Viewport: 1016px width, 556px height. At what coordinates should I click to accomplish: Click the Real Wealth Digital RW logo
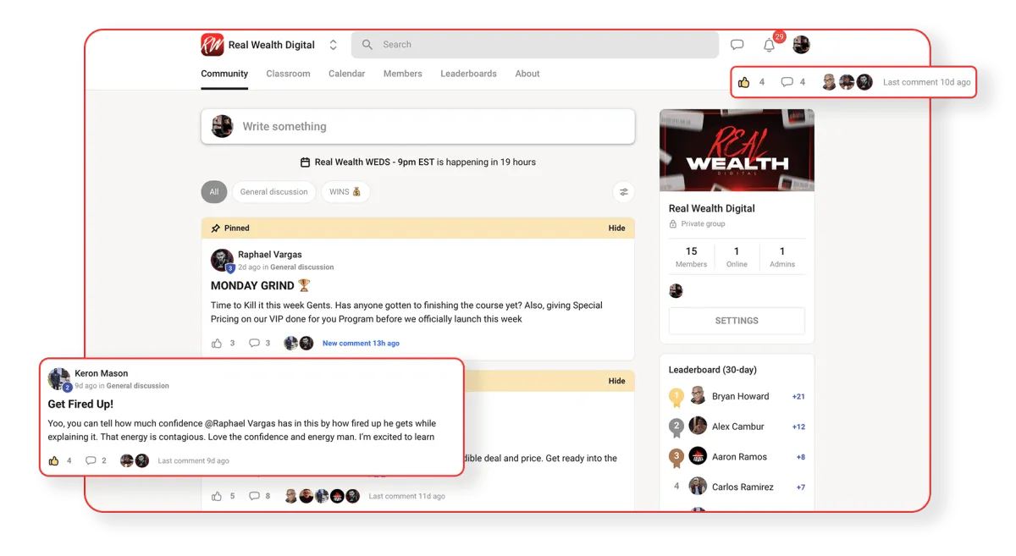pyautogui.click(x=213, y=45)
